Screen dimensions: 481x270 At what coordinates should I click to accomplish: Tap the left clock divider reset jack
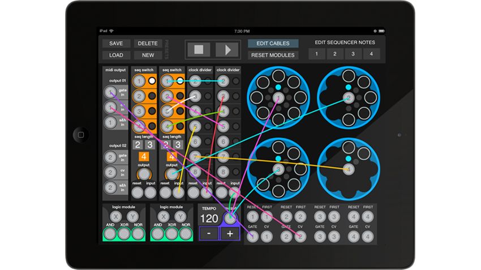pos(194,193)
